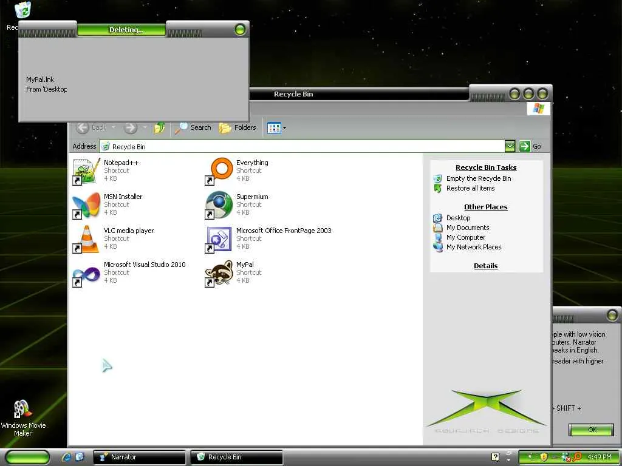Image resolution: width=622 pixels, height=466 pixels.
Task: Click the Restore all items green icon
Action: pos(437,189)
